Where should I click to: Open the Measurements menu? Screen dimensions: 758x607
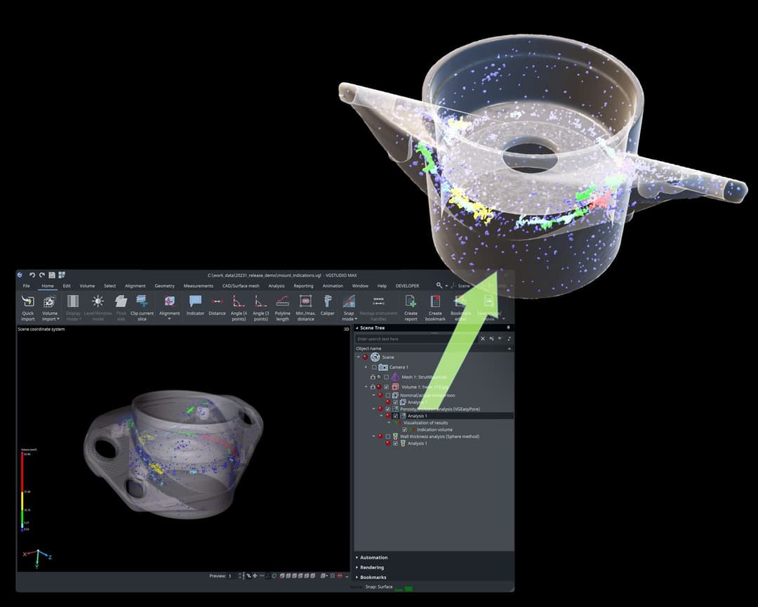tap(198, 286)
